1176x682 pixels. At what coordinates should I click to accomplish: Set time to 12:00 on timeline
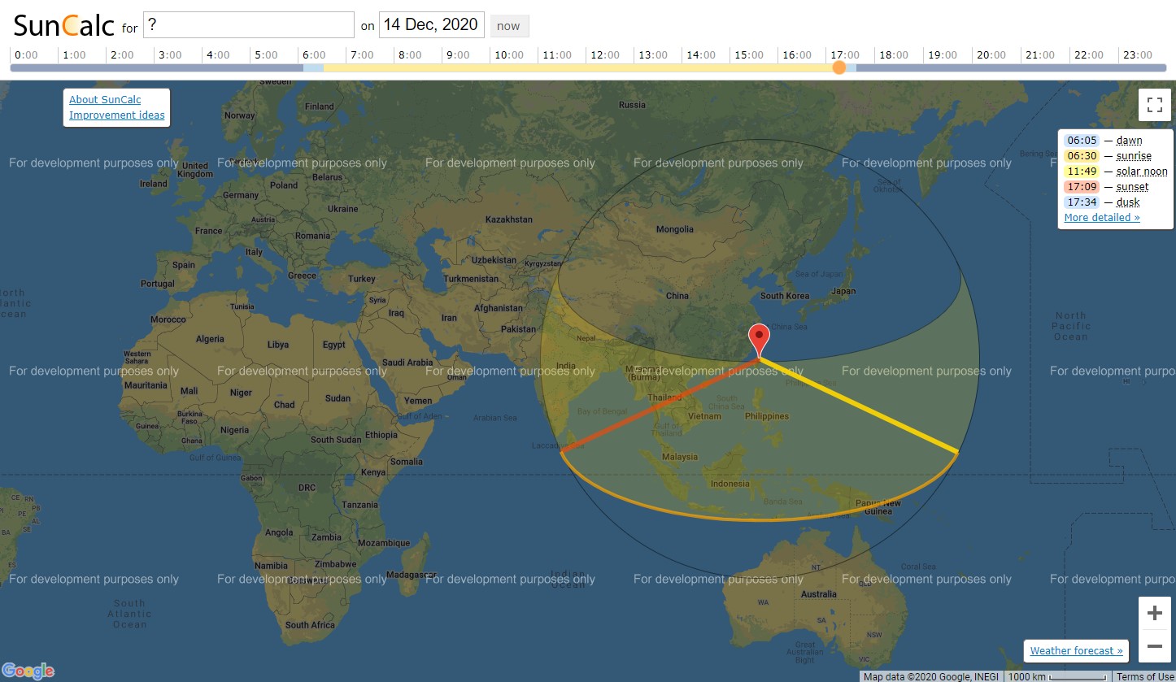pos(605,55)
